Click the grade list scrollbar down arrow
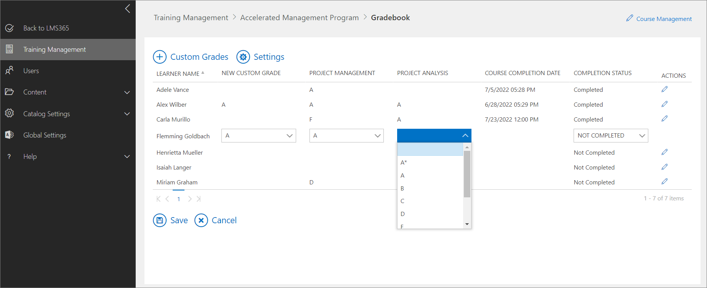This screenshot has width=707, height=288. point(467,224)
